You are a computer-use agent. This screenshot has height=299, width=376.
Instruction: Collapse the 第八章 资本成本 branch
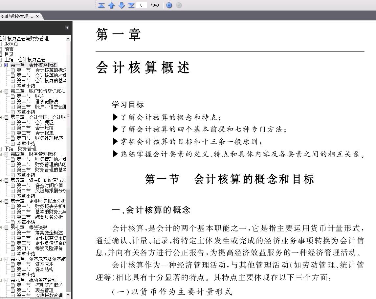pyautogui.click(x=1, y=259)
